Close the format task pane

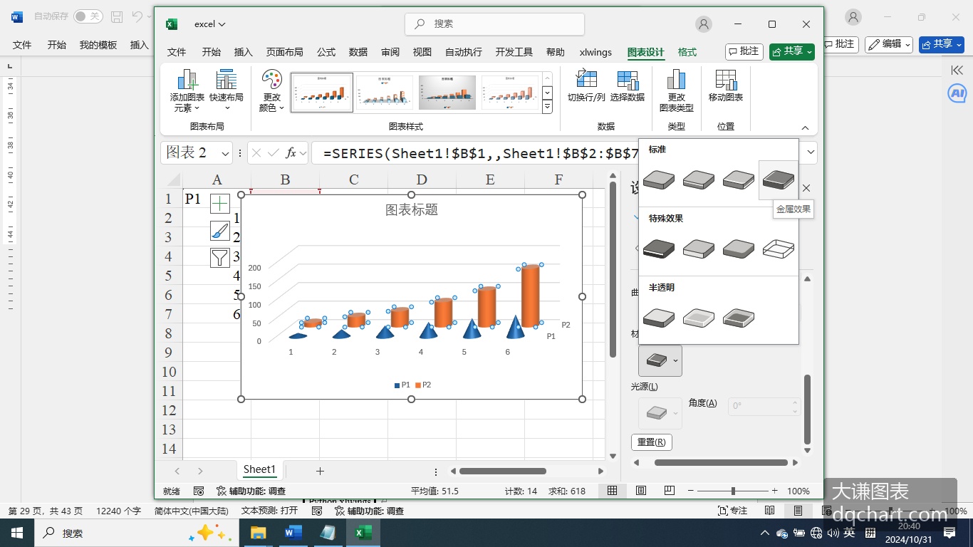(806, 188)
